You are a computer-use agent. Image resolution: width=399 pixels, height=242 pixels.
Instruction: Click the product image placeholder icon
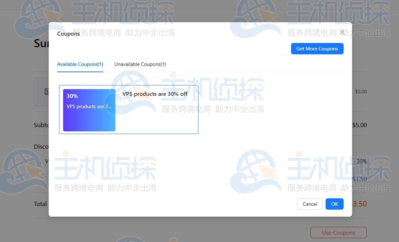[47, 91]
